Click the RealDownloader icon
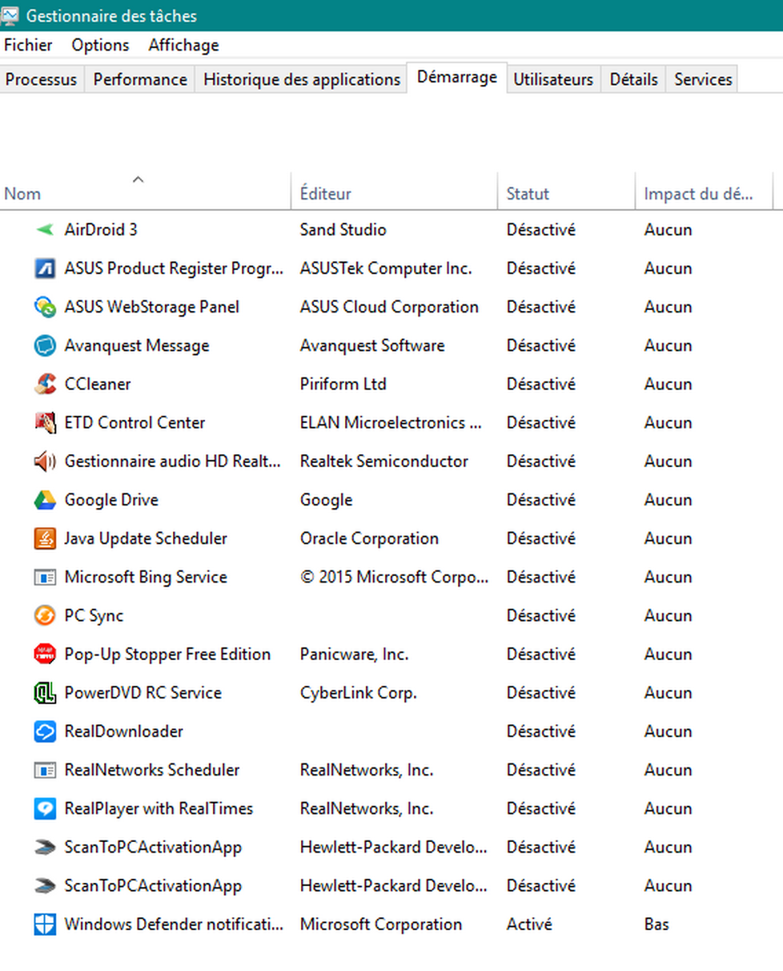783x971 pixels. pyautogui.click(x=45, y=731)
